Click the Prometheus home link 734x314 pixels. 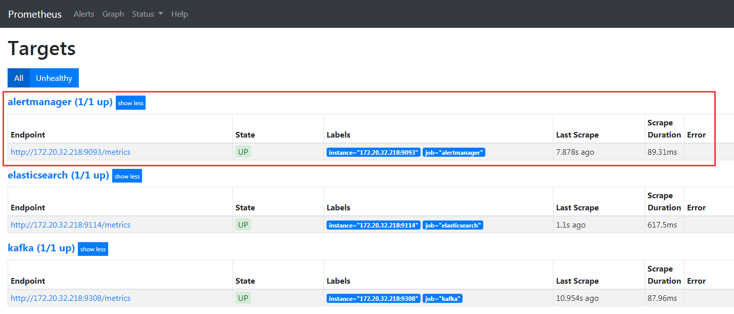coord(34,14)
